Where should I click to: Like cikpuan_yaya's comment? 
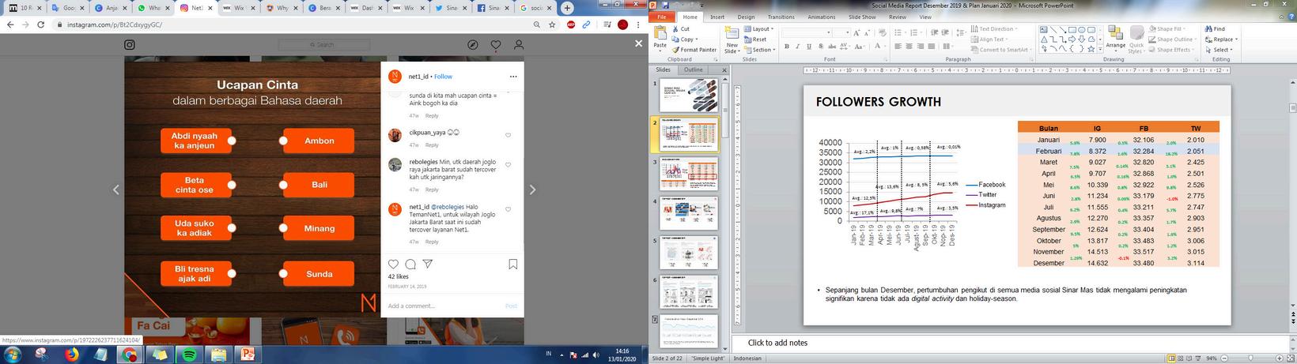point(508,135)
